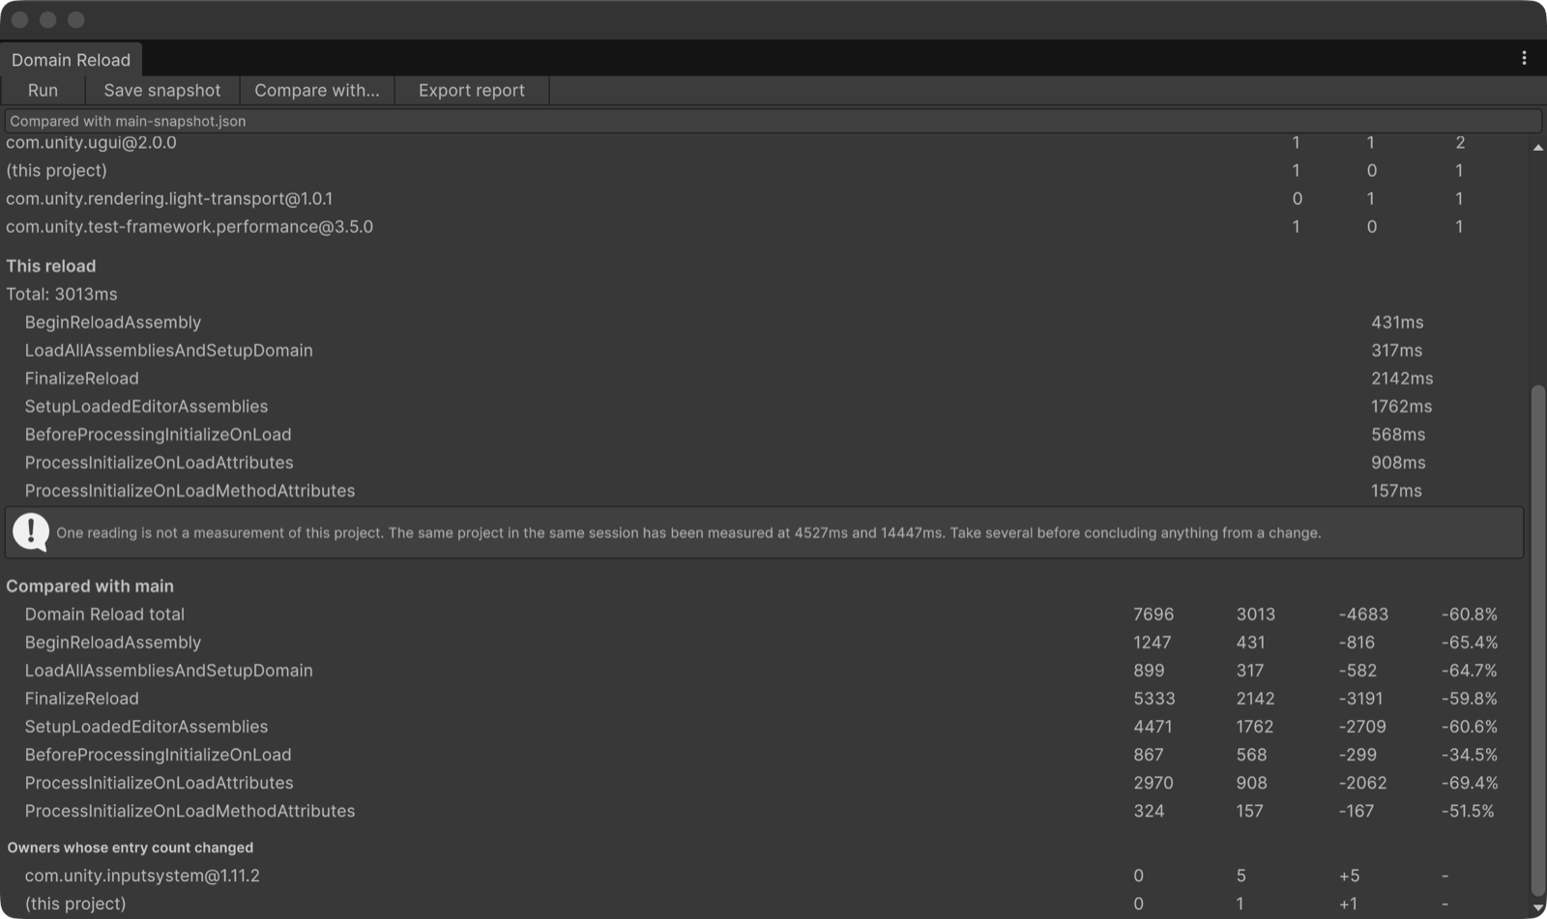Viewport: 1547px width, 919px height.
Task: Click the 7696 baseline total value
Action: point(1153,614)
